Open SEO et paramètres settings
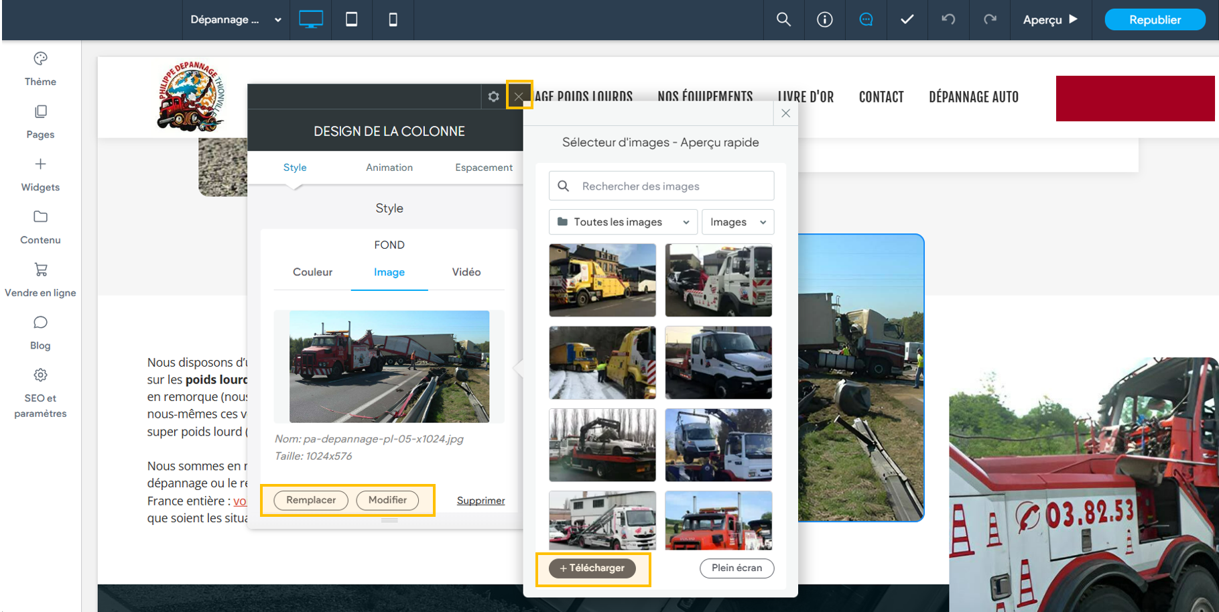Viewport: 1219px width, 612px height. coord(40,393)
